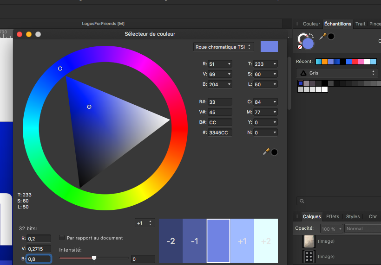Select the white swatch in Gris palette

tap(325, 89)
